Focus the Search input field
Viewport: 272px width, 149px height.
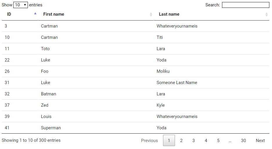[x=245, y=5]
